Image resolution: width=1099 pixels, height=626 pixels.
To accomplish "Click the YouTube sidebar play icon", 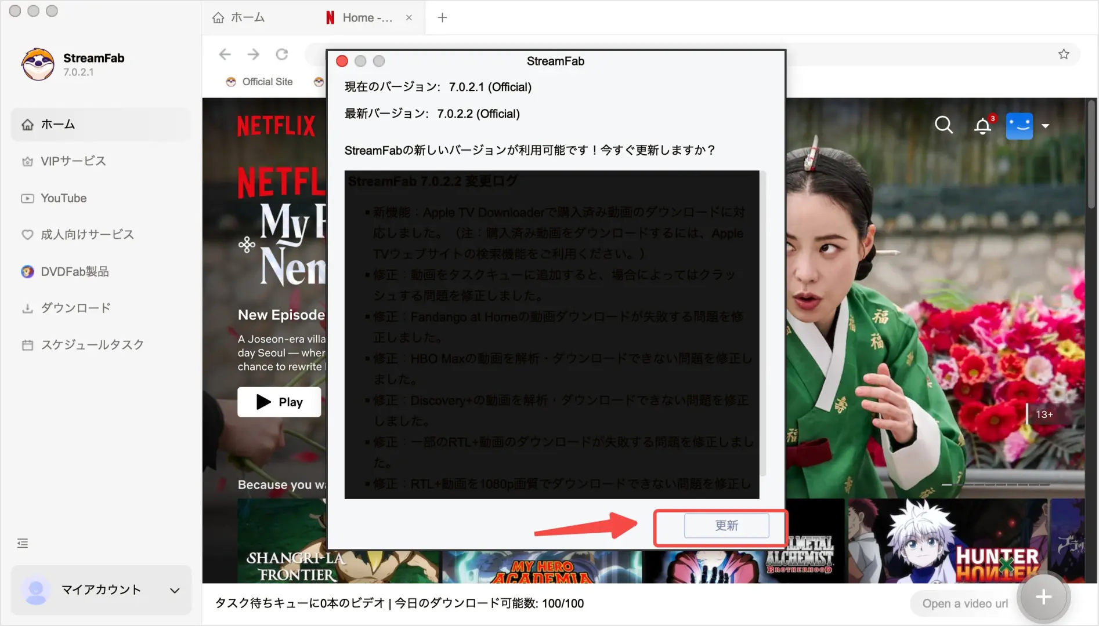I will [27, 198].
